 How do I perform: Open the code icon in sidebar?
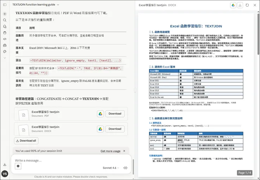[x=5, y=39]
